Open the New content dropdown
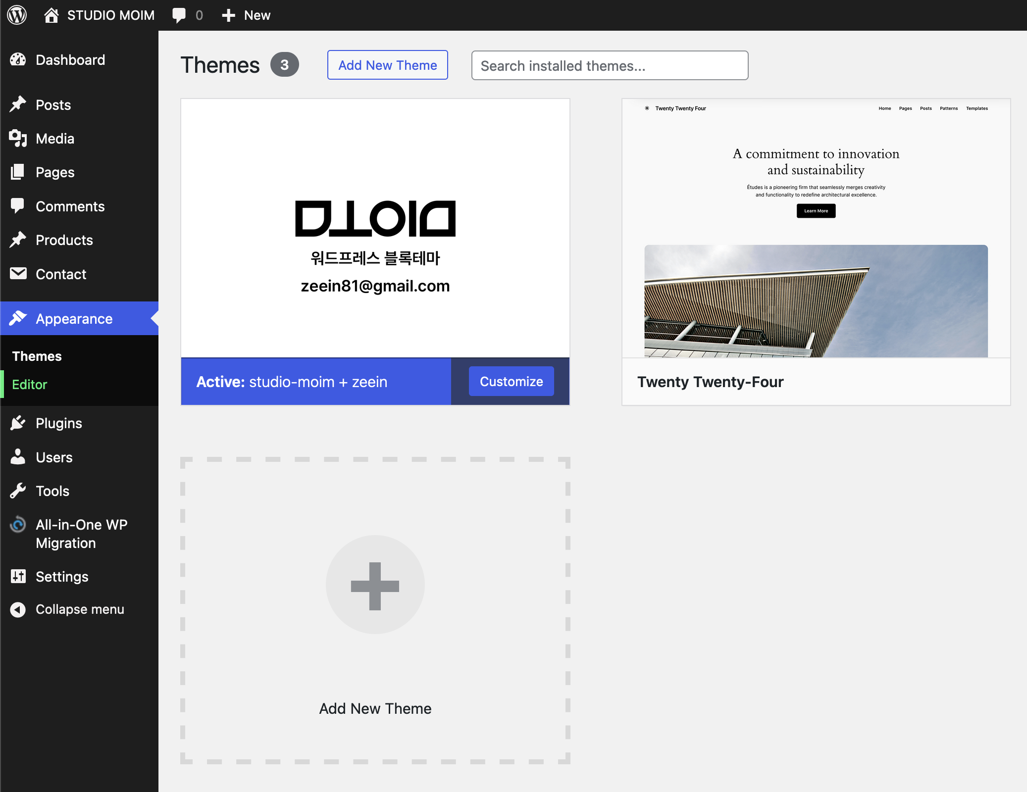The height and width of the screenshot is (792, 1027). (x=246, y=15)
